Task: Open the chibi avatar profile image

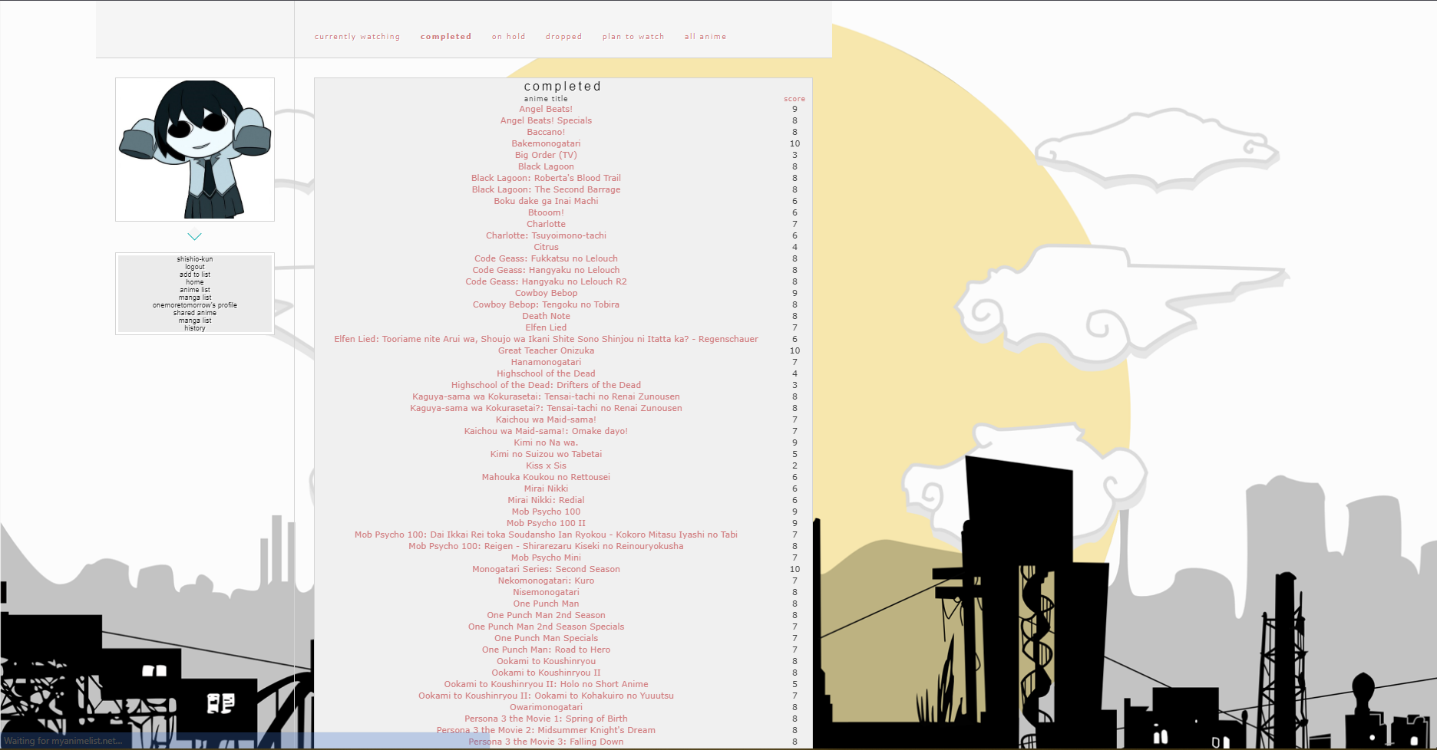Action: pos(195,150)
